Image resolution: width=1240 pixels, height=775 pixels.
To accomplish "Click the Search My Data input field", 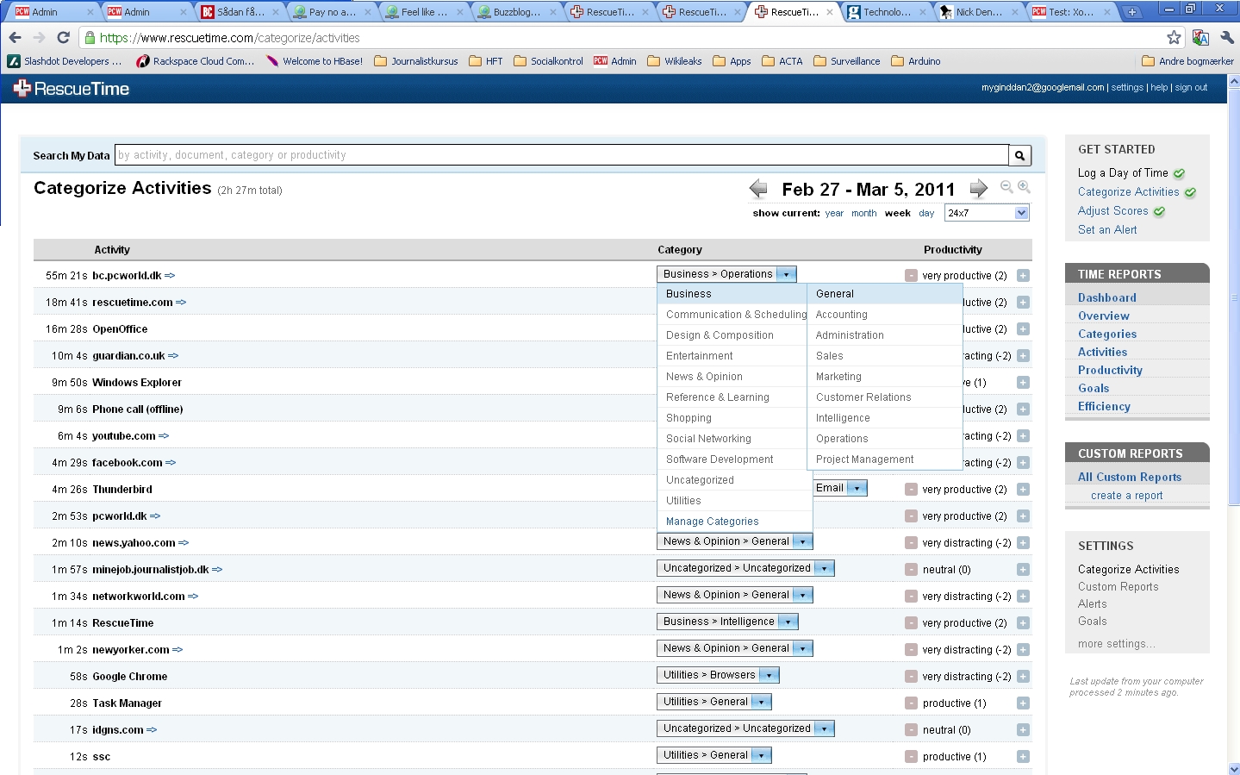I will click(561, 155).
